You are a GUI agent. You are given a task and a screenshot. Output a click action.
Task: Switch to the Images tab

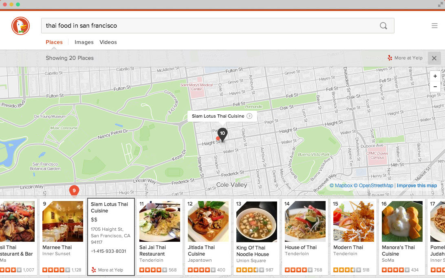click(x=84, y=42)
